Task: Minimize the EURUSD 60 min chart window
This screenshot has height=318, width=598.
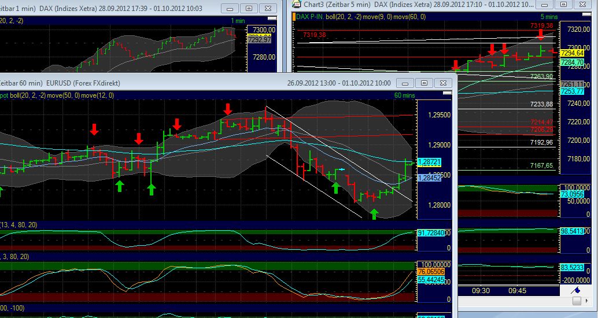Action: coord(405,83)
